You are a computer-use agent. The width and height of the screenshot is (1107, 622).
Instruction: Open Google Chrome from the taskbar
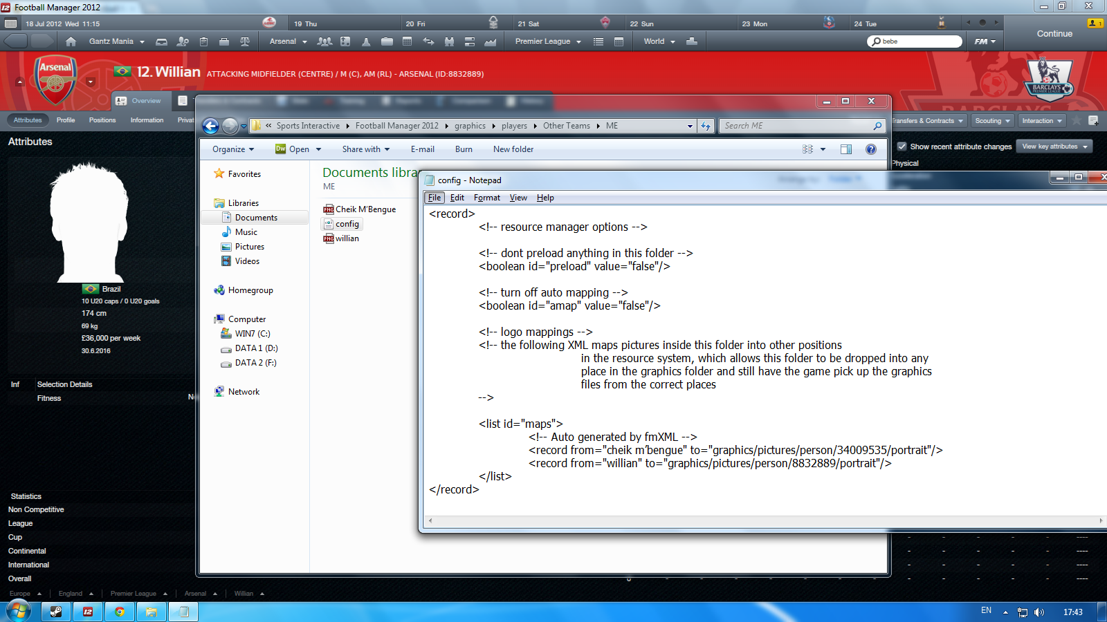pyautogui.click(x=120, y=612)
